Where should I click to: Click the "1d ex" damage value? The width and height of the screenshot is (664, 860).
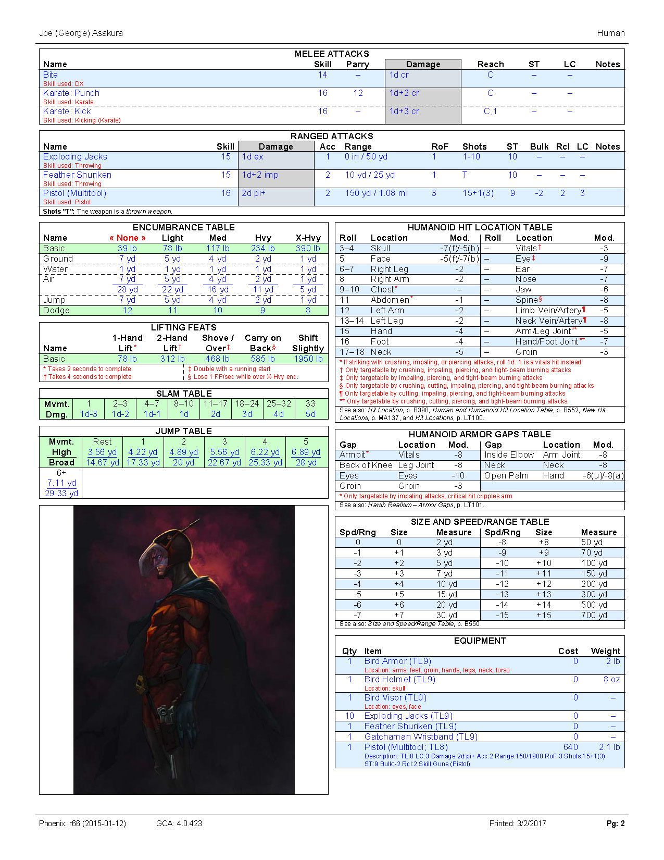tap(253, 157)
